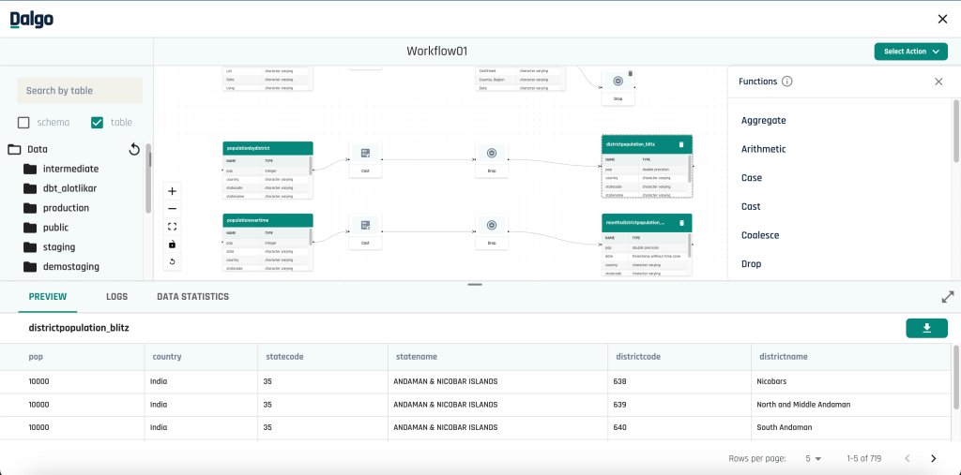Expand the preview pane with arrows icon
The image size is (961, 475).
tap(948, 297)
